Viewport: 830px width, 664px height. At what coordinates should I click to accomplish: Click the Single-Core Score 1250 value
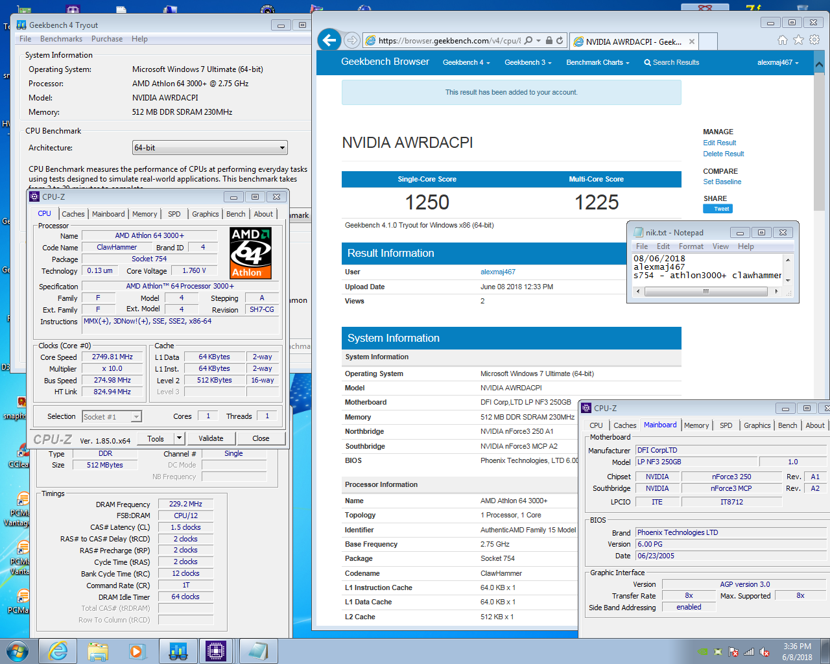[427, 202]
